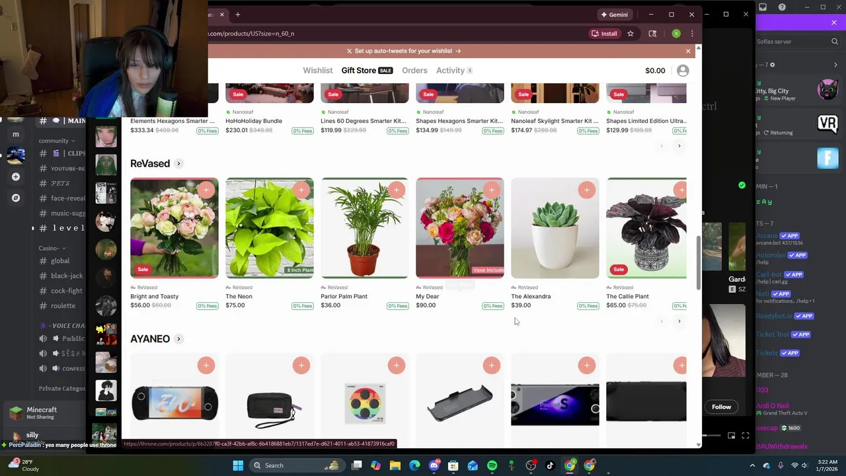
Task: Toggle fullscreen on the stream player
Action: (746, 436)
